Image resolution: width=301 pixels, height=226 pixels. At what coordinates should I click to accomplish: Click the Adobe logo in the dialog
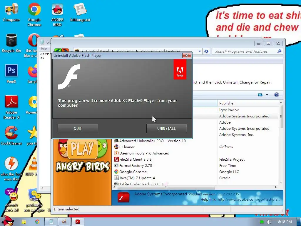(180, 69)
